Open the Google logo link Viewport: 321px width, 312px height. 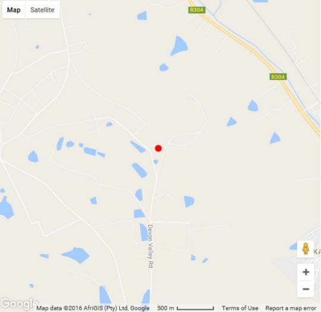pos(19,303)
